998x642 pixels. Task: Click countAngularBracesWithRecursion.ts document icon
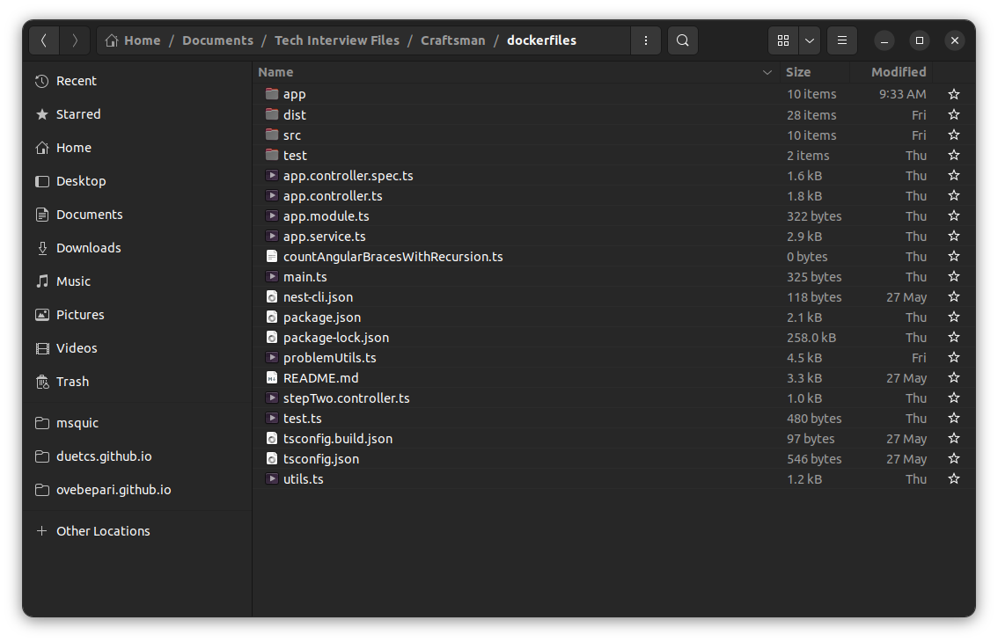272,257
